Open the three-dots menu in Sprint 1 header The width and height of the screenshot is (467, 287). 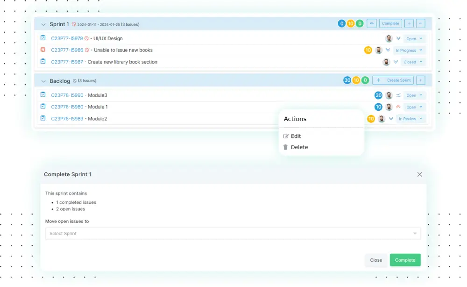click(420, 23)
